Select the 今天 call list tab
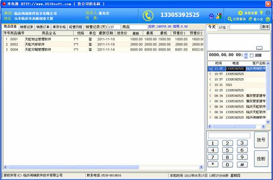 tap(212, 27)
